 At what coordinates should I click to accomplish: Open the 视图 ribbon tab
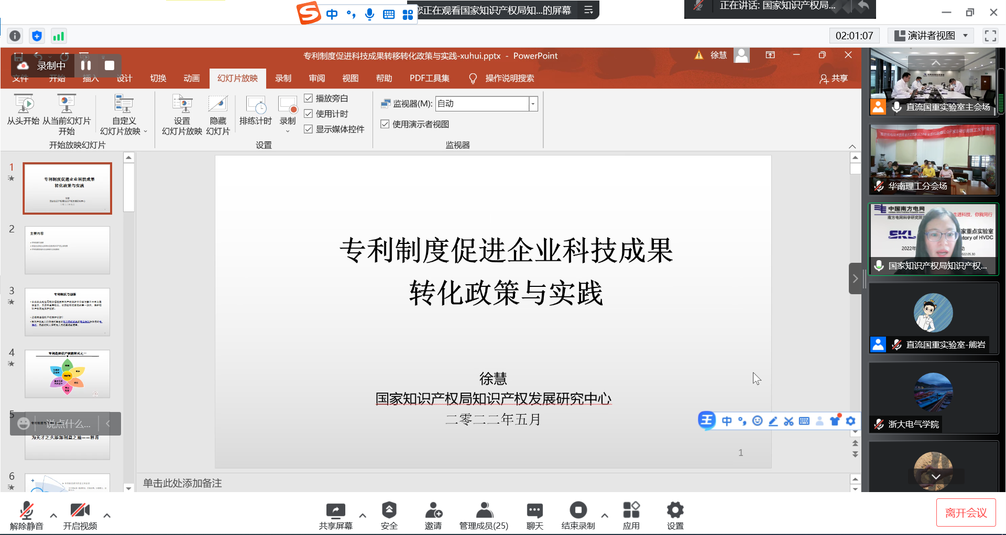tap(350, 79)
